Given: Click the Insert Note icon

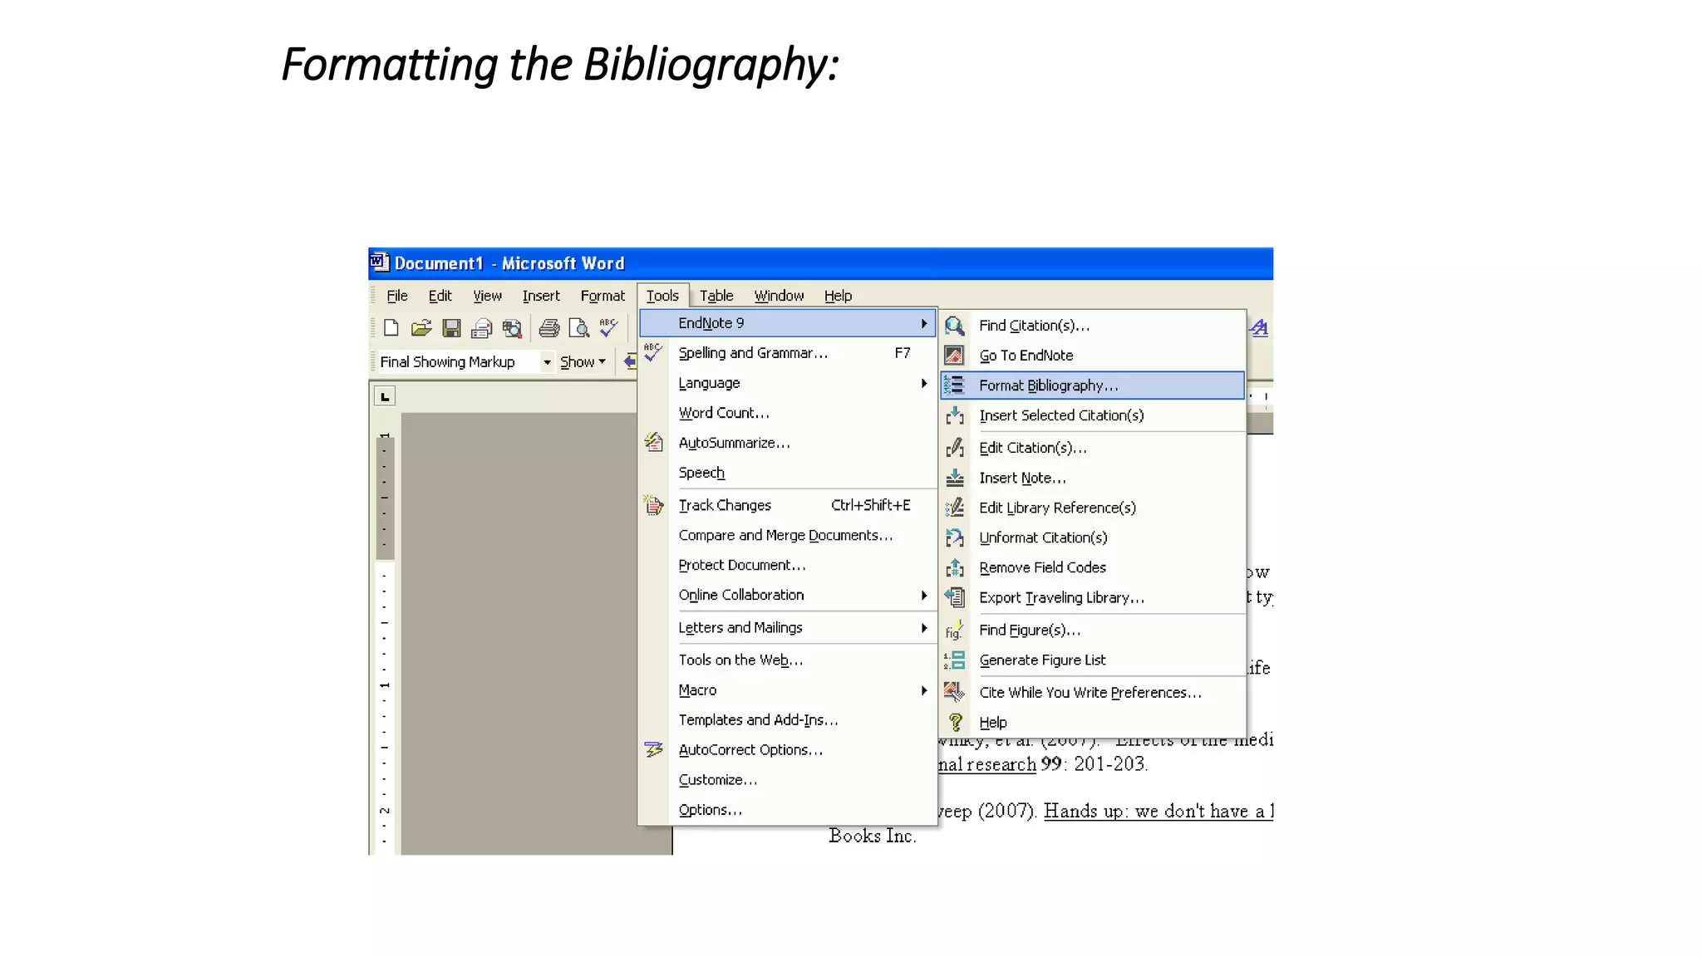Looking at the screenshot, I should tap(955, 478).
